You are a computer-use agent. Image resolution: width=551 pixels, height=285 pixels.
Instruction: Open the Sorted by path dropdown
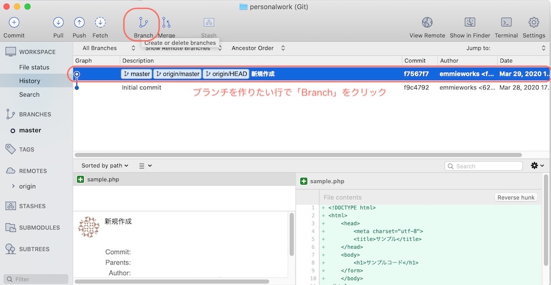point(105,165)
